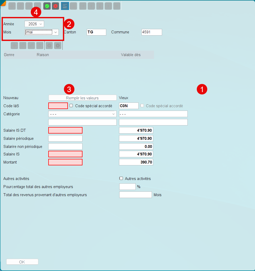Open the Année dropdown showing 2026
The width and height of the screenshot is (255, 271).
click(34, 24)
